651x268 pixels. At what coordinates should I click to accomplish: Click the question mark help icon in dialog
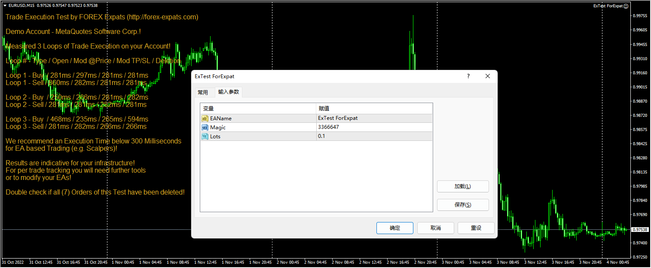click(x=468, y=76)
